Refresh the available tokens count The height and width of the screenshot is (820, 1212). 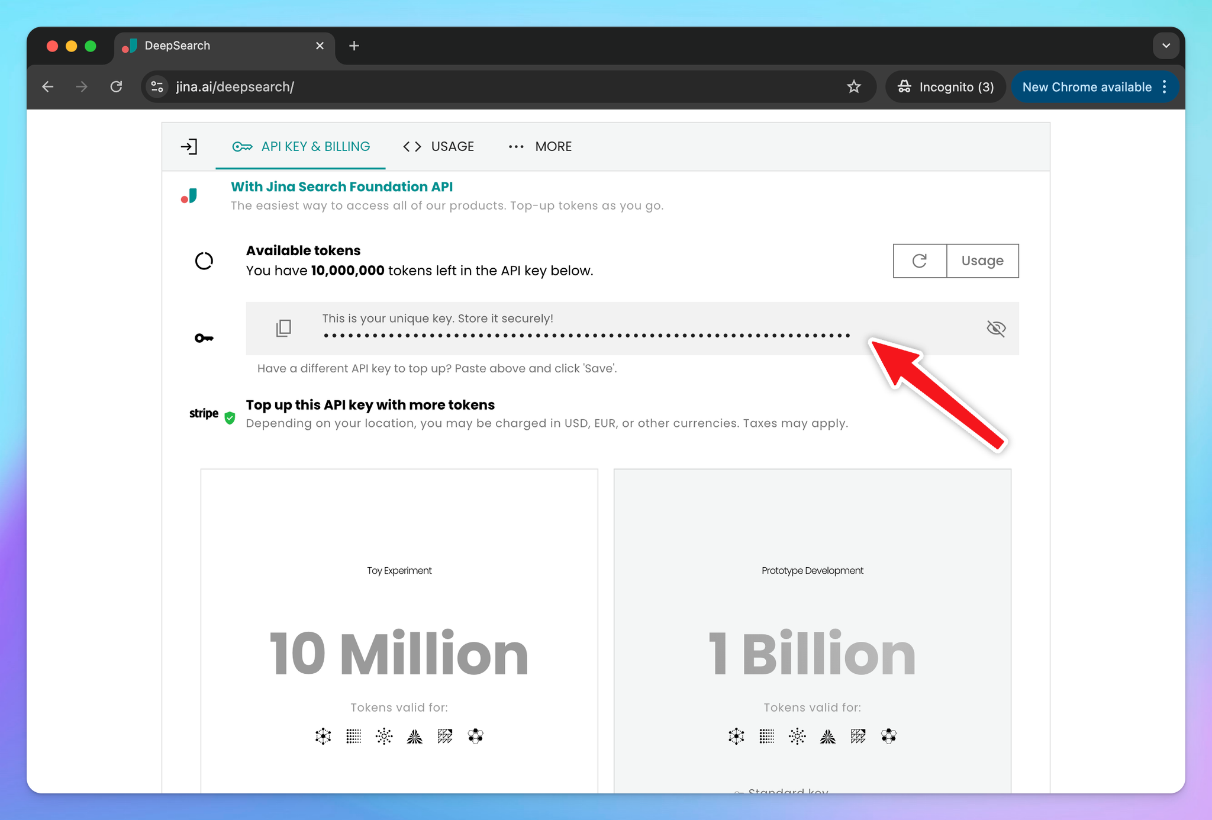[919, 261]
